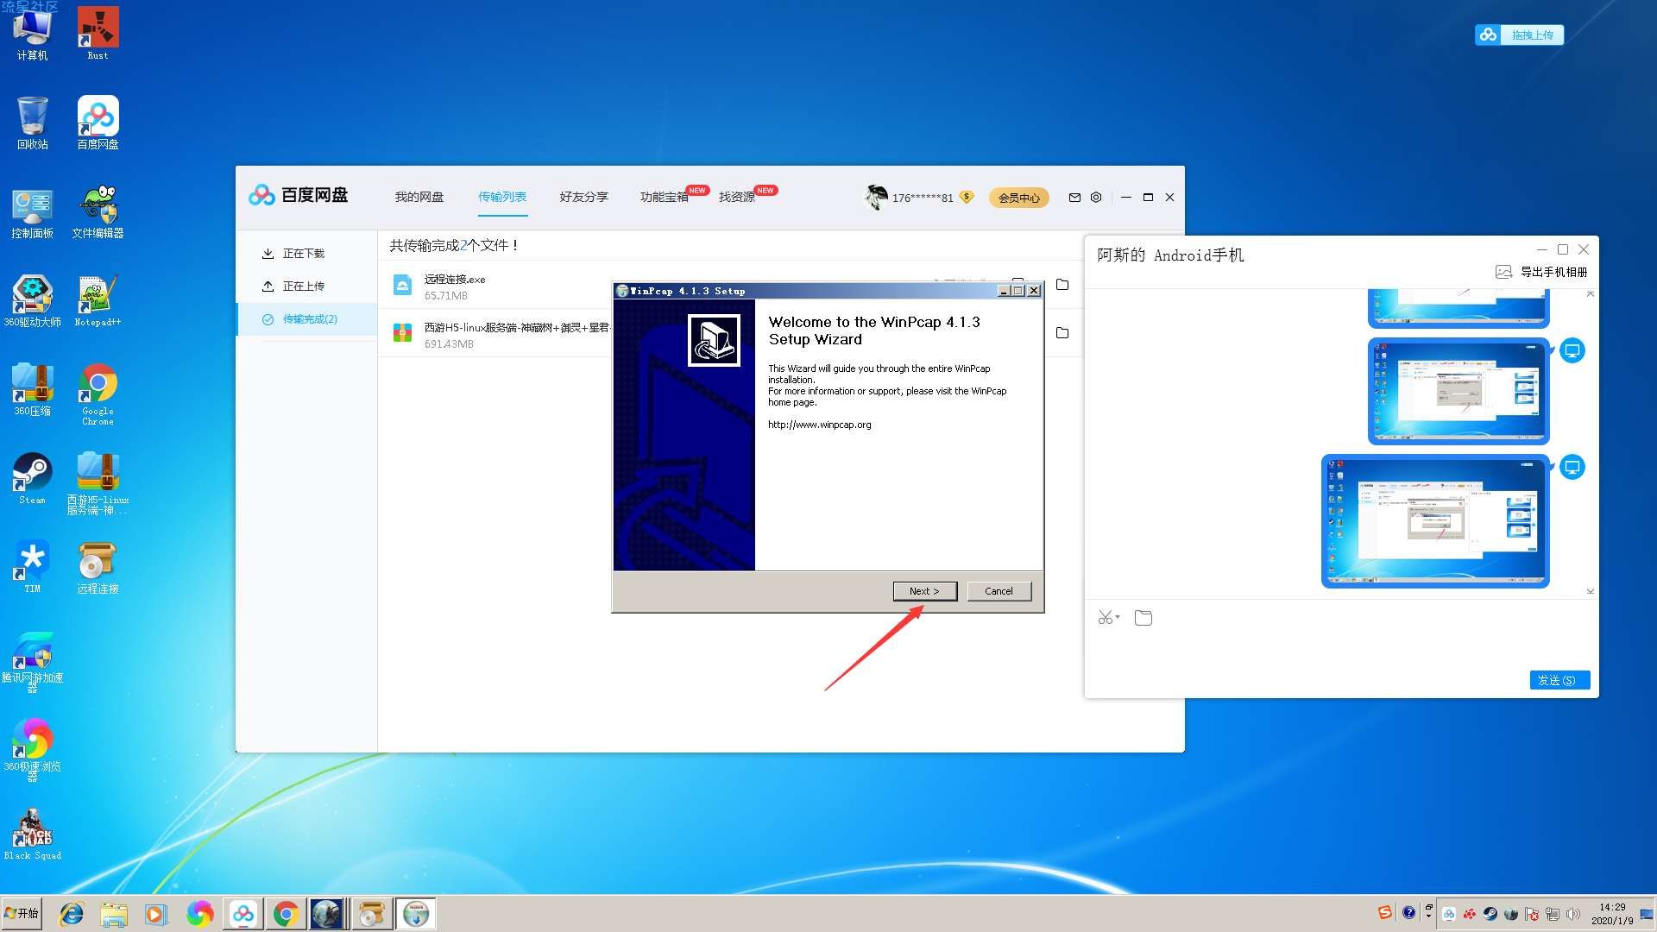Open Internet Explorer from the taskbar

71,914
